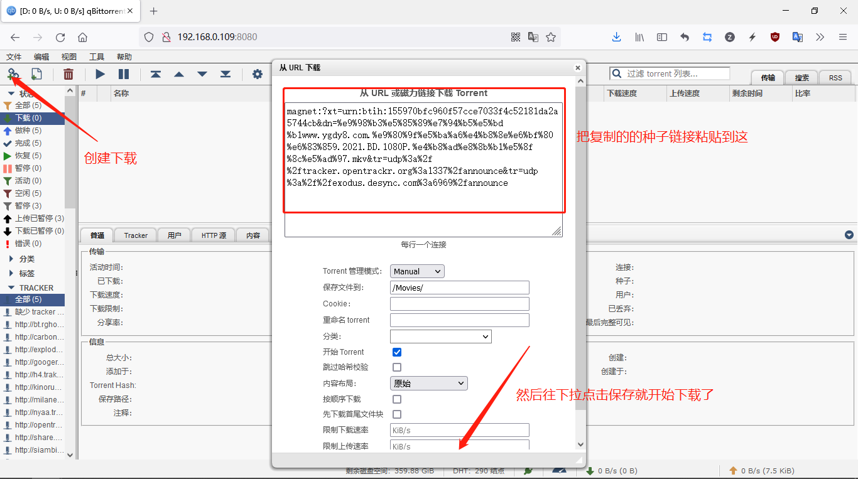Click the move down queue arrow icon
The width and height of the screenshot is (858, 479).
(202, 74)
